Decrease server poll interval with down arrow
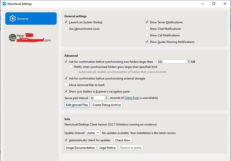 [107, 99]
